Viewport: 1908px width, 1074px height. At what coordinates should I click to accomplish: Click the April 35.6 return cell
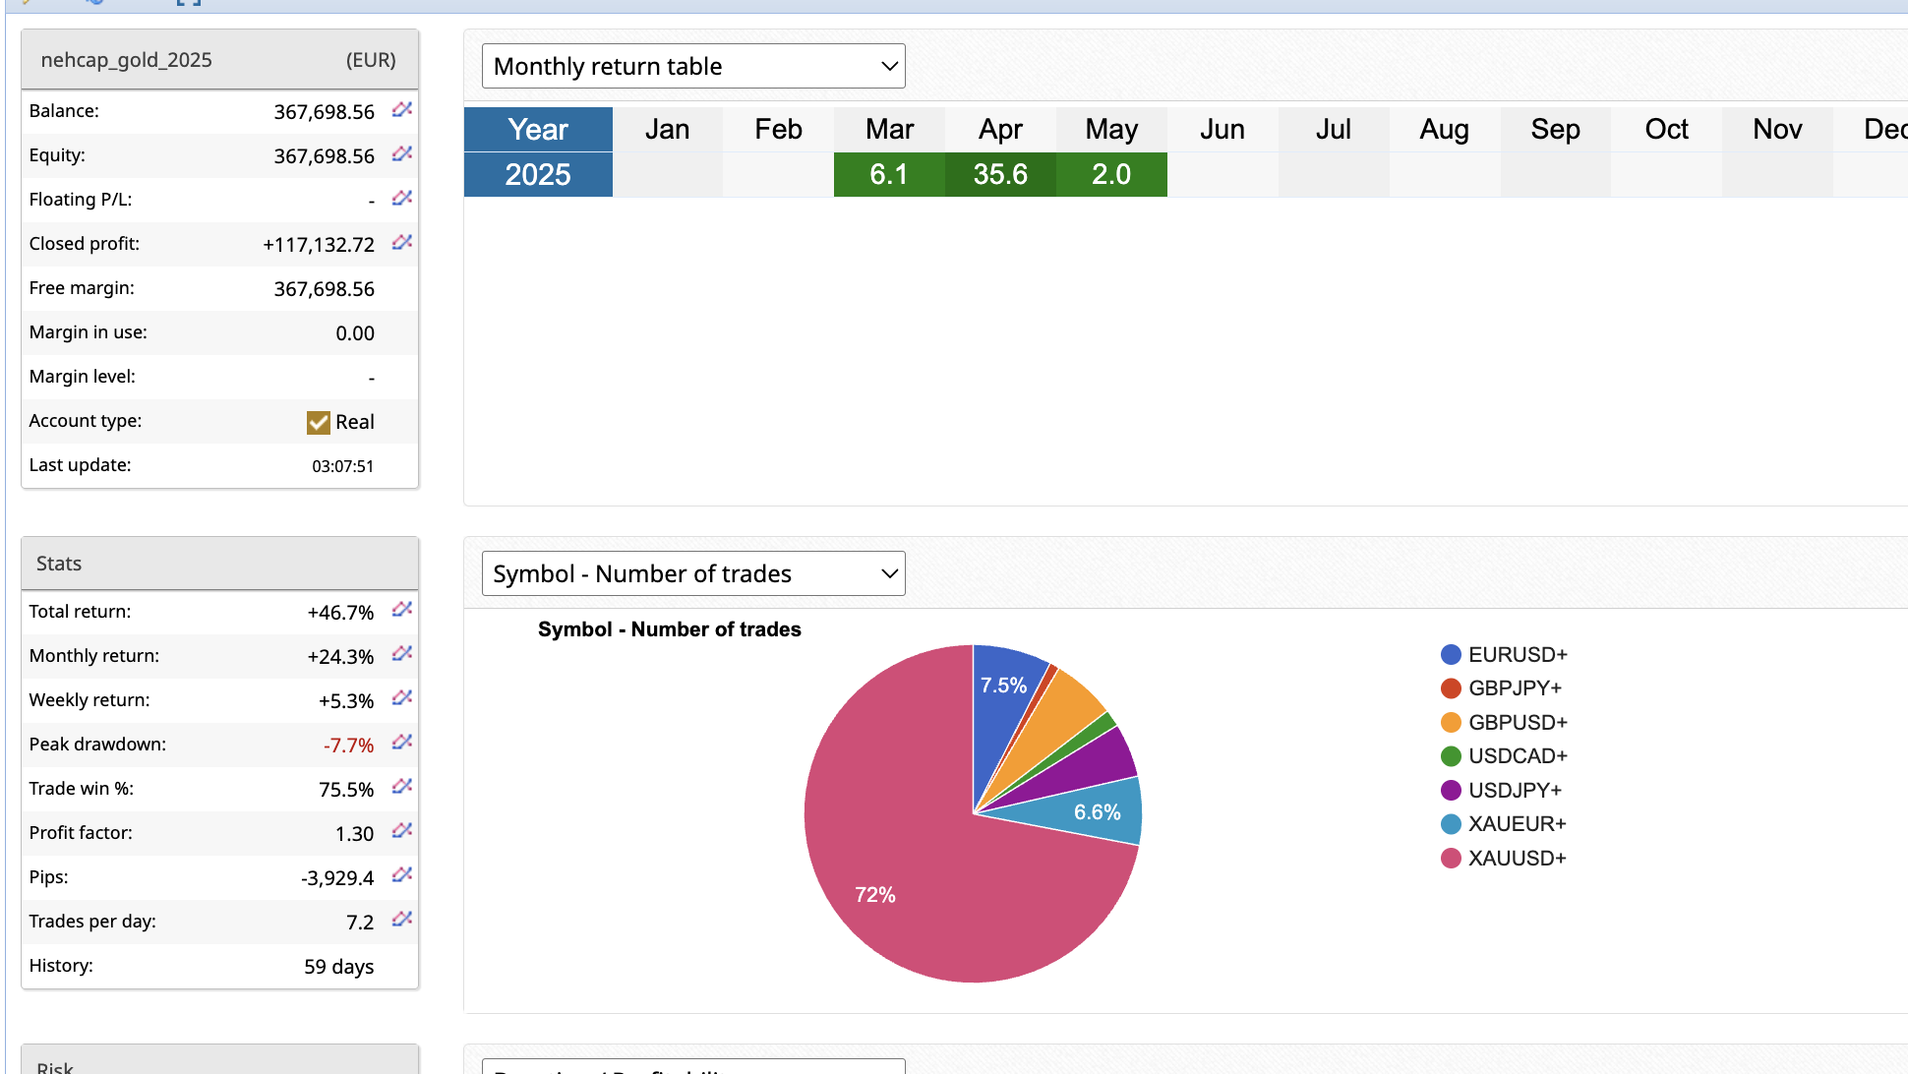pos(1000,174)
